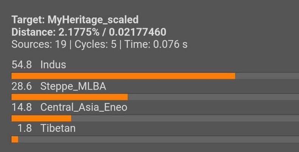Select the Distance 2.1775% line

coord(89,32)
